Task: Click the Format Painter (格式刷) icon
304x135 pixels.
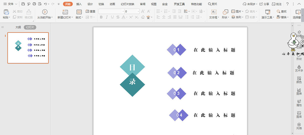Action: coord(29,12)
